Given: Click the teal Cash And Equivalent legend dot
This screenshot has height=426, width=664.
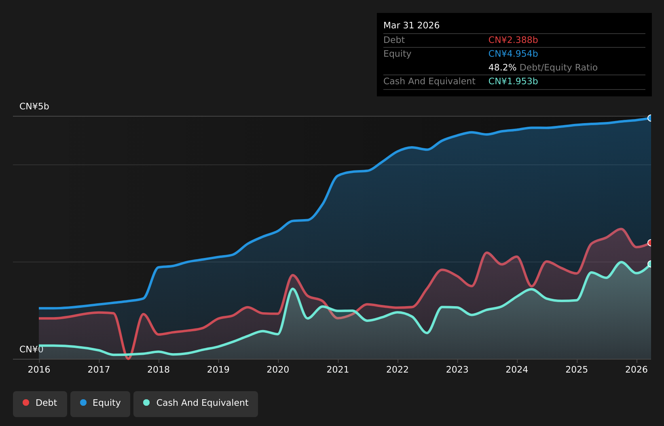Looking at the screenshot, I should click(146, 403).
